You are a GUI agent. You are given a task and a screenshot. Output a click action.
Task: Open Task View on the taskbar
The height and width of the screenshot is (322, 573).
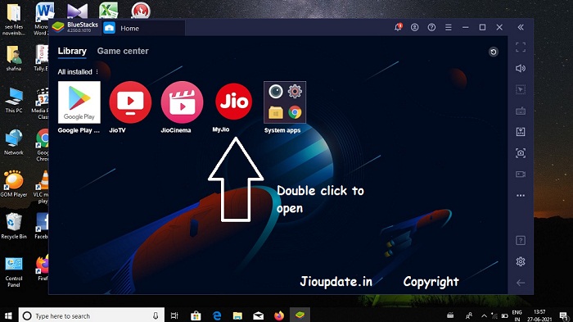[174, 315]
